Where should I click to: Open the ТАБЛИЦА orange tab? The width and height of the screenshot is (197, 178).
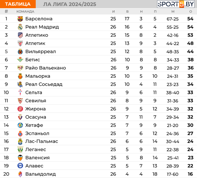[18, 4]
